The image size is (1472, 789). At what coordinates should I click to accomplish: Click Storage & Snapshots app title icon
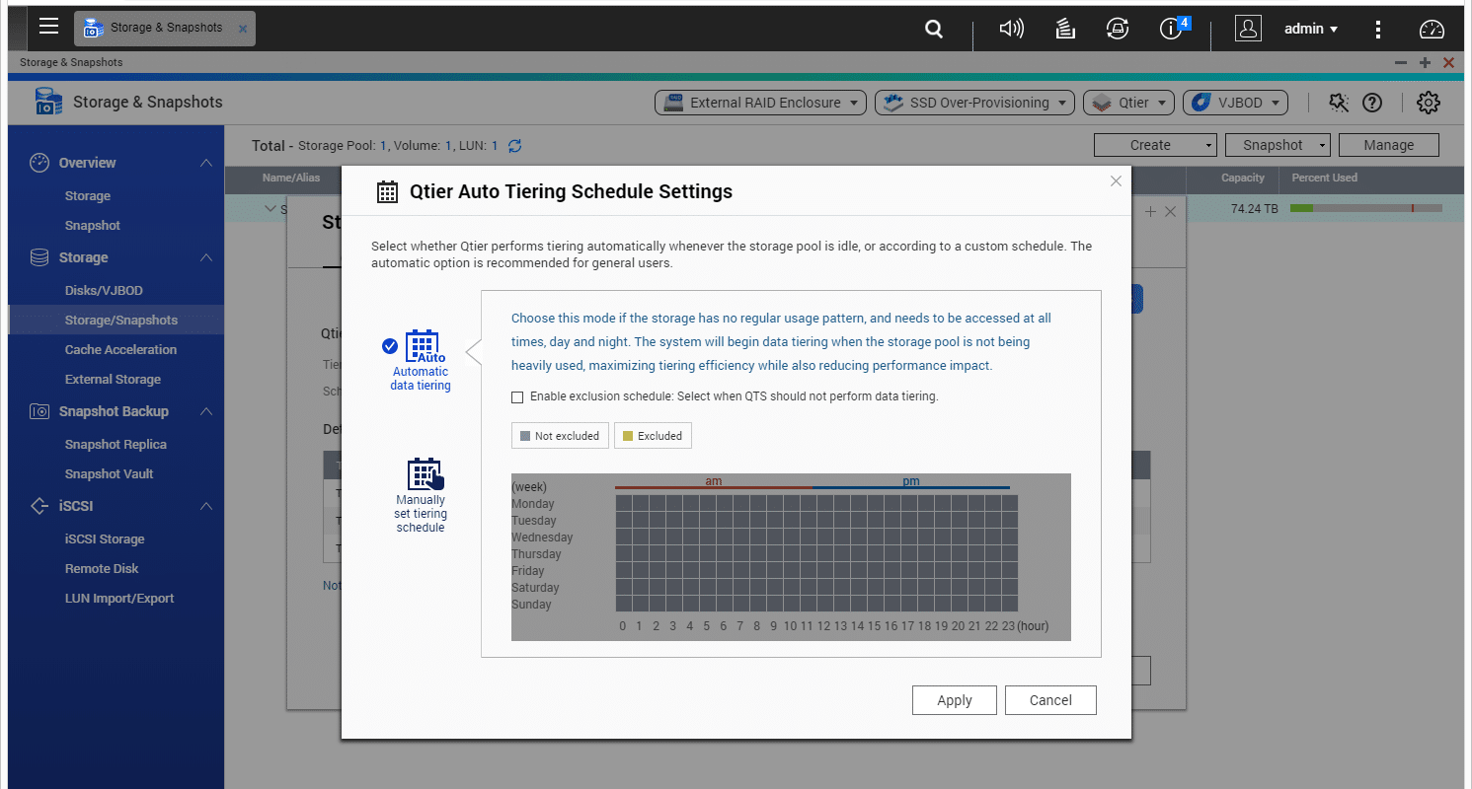tap(48, 102)
